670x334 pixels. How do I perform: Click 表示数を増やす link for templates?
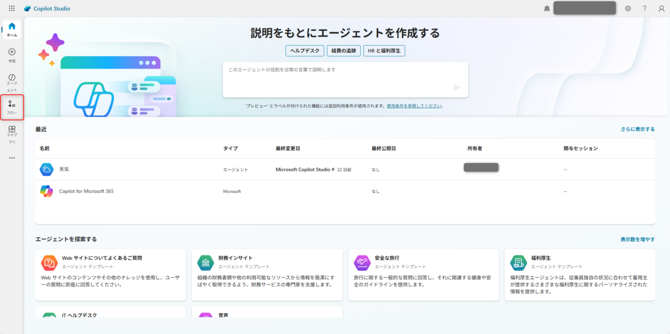pyautogui.click(x=638, y=239)
